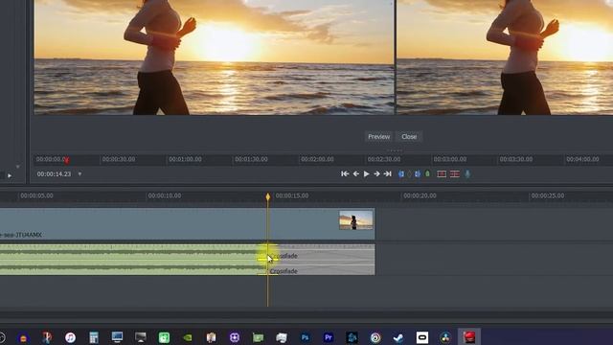
Task: Click the active red video editor taskbar icon
Action: click(x=469, y=337)
